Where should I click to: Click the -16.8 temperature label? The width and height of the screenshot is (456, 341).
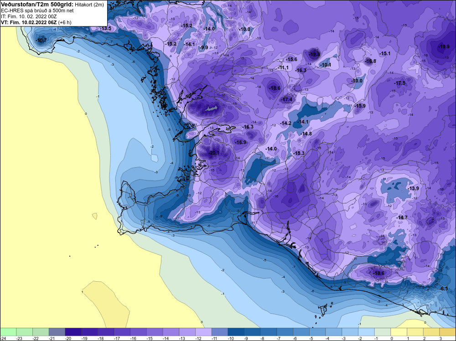tap(370, 61)
